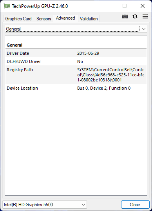Viewport: 152px width, 211px height.
Task: Select the DCH/UWD value No
Action: click(x=80, y=61)
